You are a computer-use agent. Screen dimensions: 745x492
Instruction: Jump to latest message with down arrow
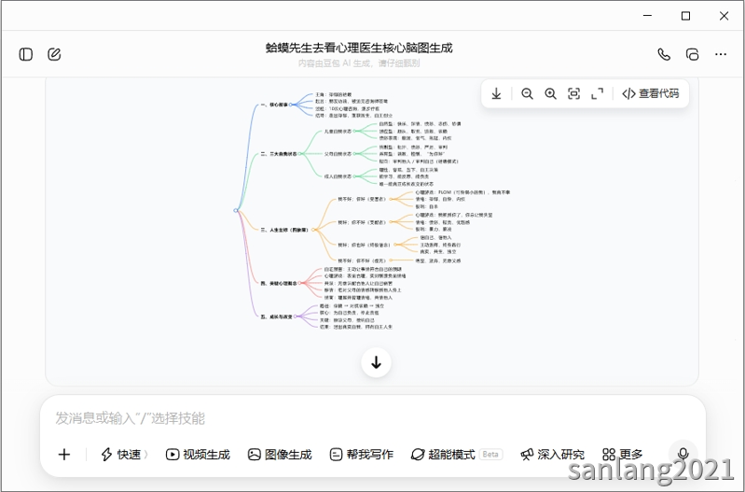point(377,362)
